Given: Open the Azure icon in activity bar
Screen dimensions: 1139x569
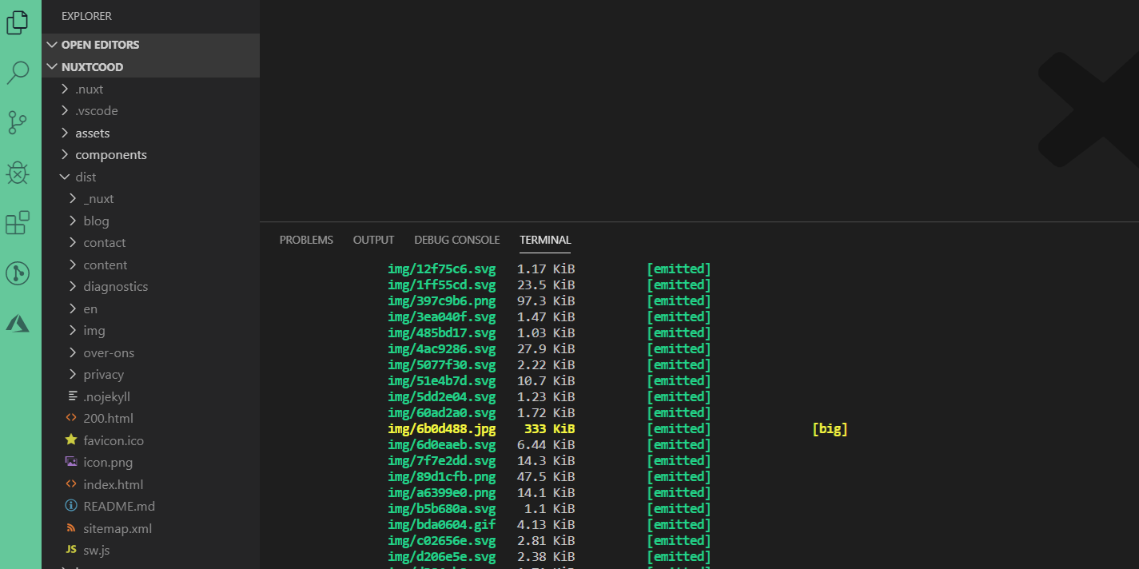Looking at the screenshot, I should 18,323.
